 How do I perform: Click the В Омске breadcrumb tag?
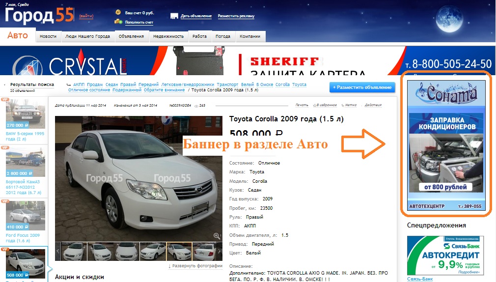click(x=264, y=85)
